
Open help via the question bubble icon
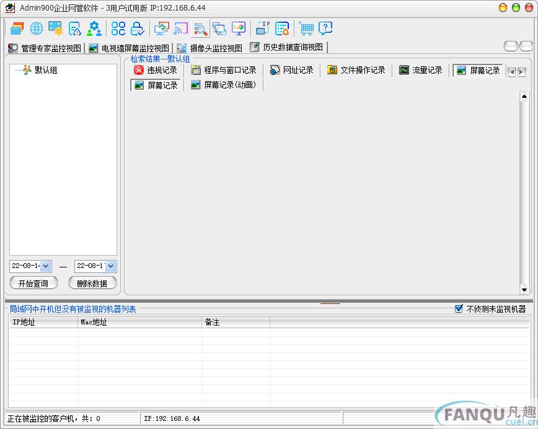(x=325, y=28)
